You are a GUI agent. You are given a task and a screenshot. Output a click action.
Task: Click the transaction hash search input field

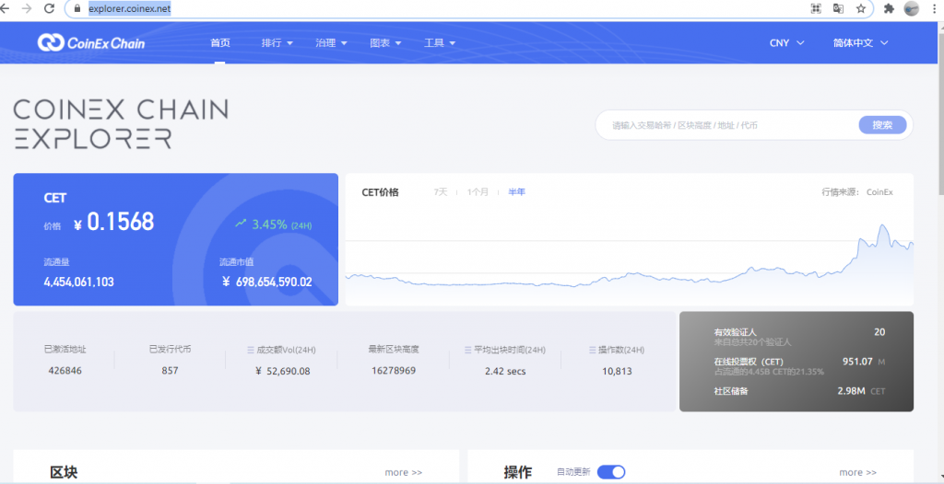[728, 125]
